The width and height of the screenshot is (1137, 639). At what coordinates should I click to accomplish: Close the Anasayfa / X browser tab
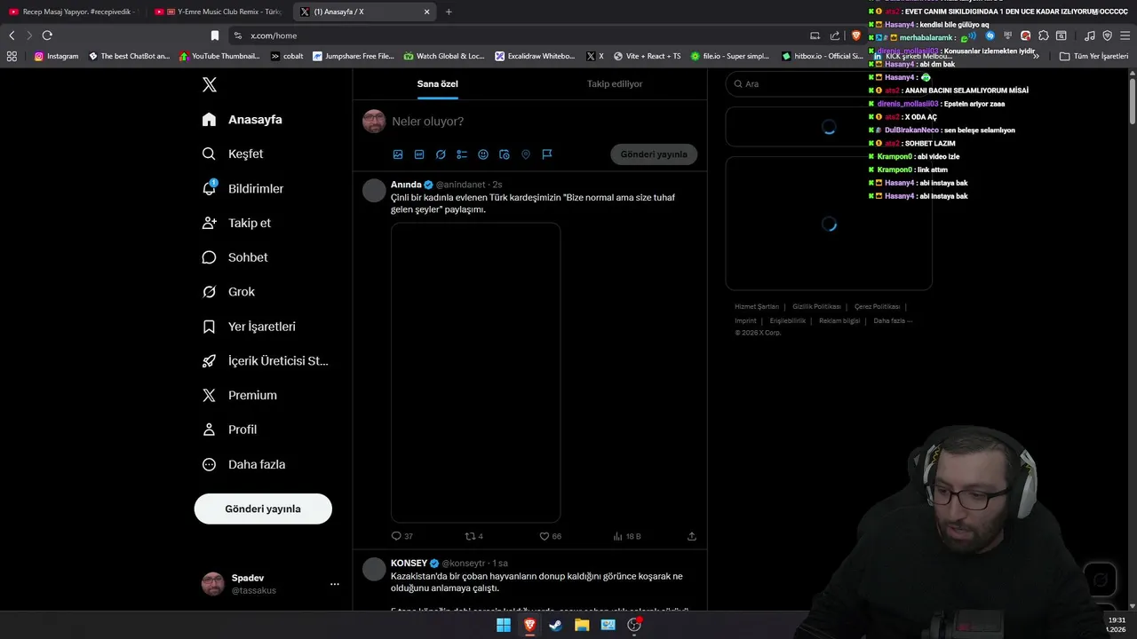[x=426, y=12]
